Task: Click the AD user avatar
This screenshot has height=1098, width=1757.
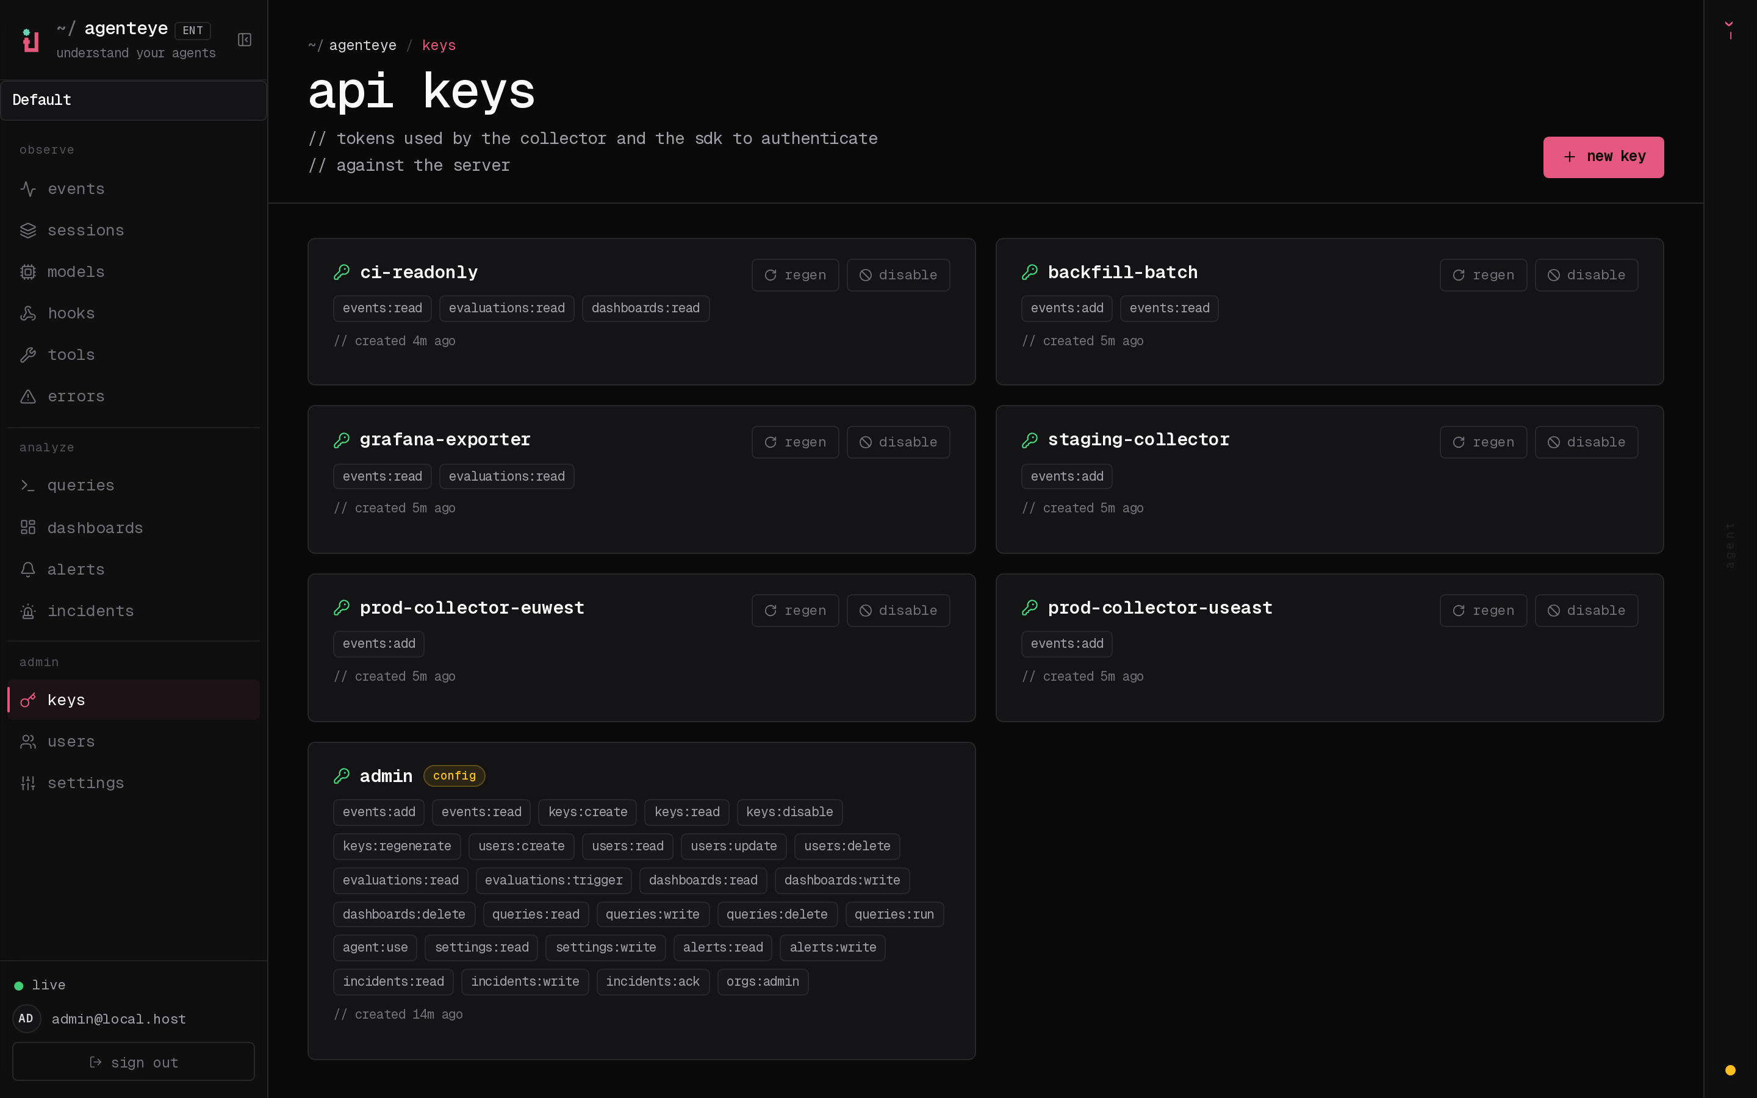Action: tap(26, 1019)
